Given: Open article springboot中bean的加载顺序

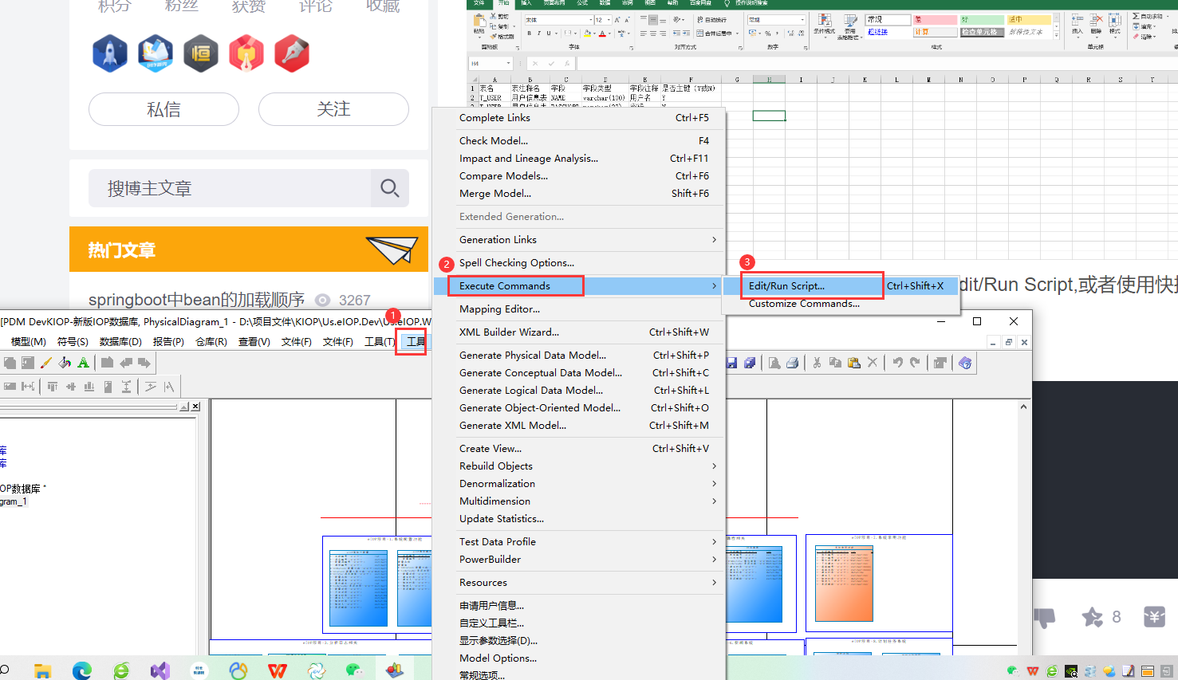Looking at the screenshot, I should (x=196, y=300).
